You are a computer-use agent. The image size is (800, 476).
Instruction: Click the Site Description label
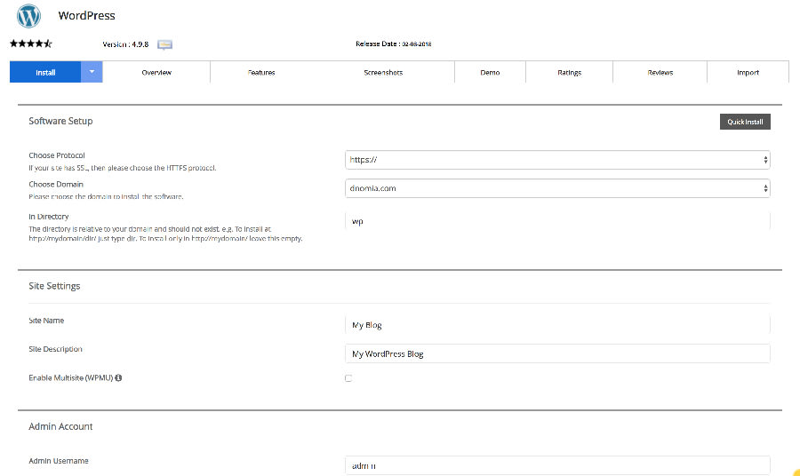pyautogui.click(x=56, y=349)
